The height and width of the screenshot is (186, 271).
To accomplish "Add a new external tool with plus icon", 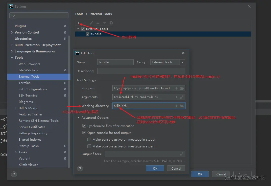I will point(78,23).
